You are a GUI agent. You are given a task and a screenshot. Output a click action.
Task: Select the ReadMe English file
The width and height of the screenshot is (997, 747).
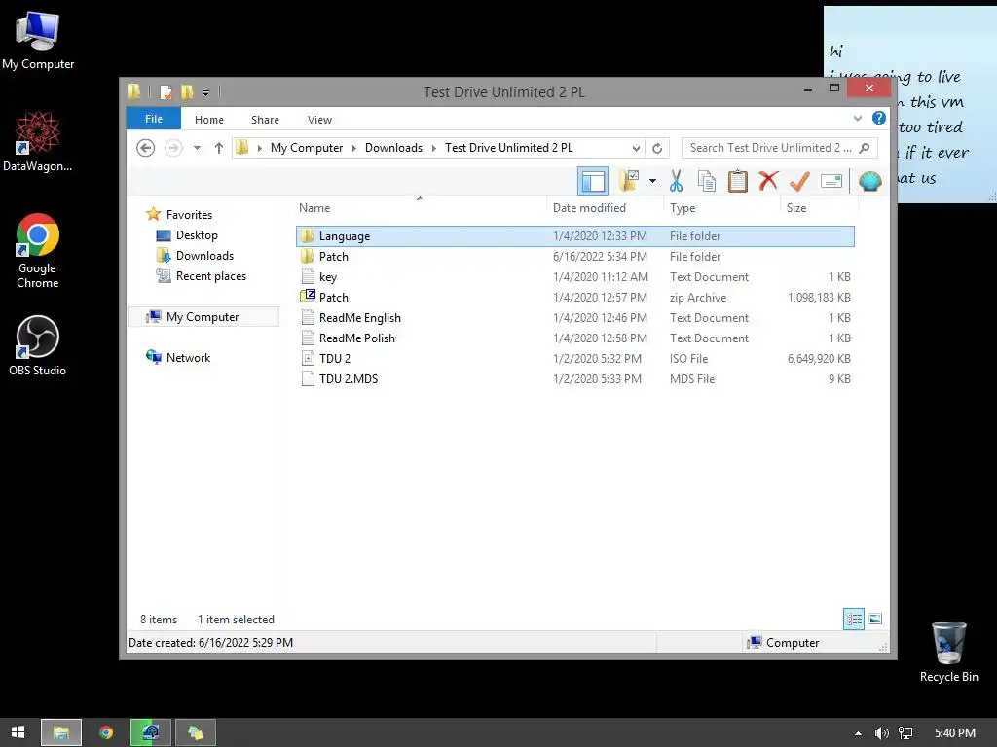pos(575,318)
